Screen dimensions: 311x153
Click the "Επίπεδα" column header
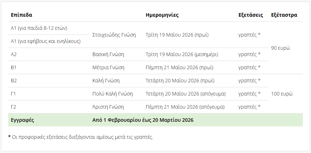tap(22, 15)
